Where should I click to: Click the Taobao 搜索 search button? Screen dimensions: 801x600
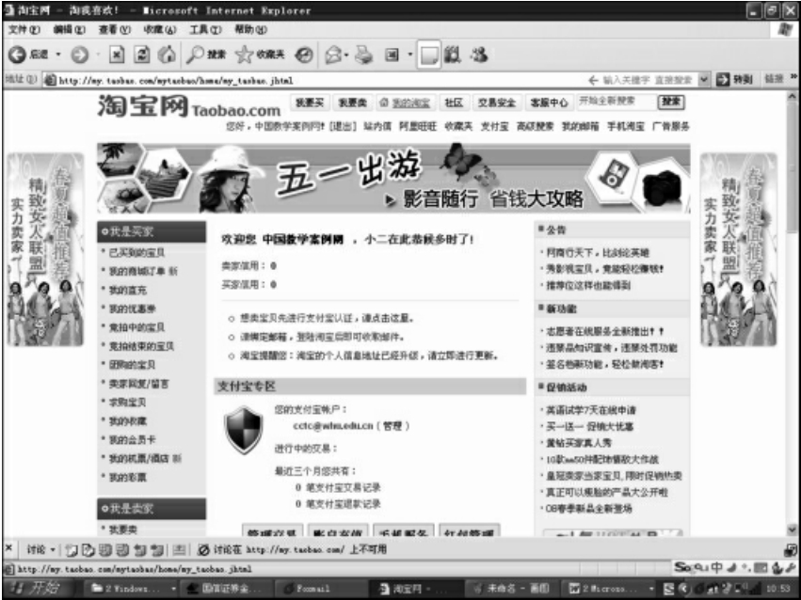click(x=671, y=102)
